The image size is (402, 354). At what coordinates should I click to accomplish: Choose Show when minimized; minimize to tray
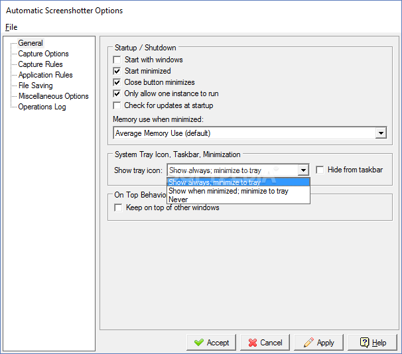[x=238, y=191]
